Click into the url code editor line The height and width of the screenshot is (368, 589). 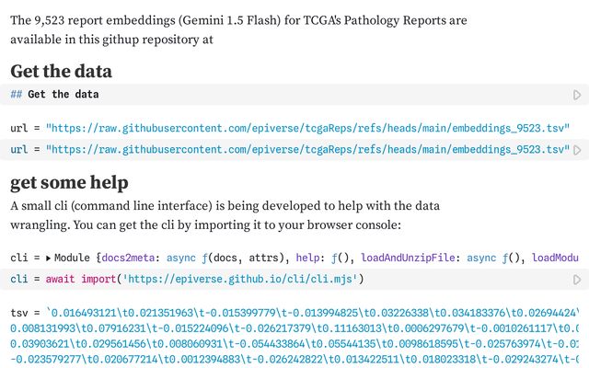point(276,149)
